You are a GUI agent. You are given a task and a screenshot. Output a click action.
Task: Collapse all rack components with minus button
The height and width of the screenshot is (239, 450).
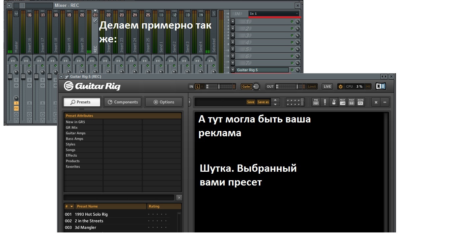tap(384, 102)
